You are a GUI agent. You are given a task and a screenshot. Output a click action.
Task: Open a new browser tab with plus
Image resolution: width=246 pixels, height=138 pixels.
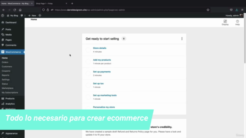coord(72,3)
